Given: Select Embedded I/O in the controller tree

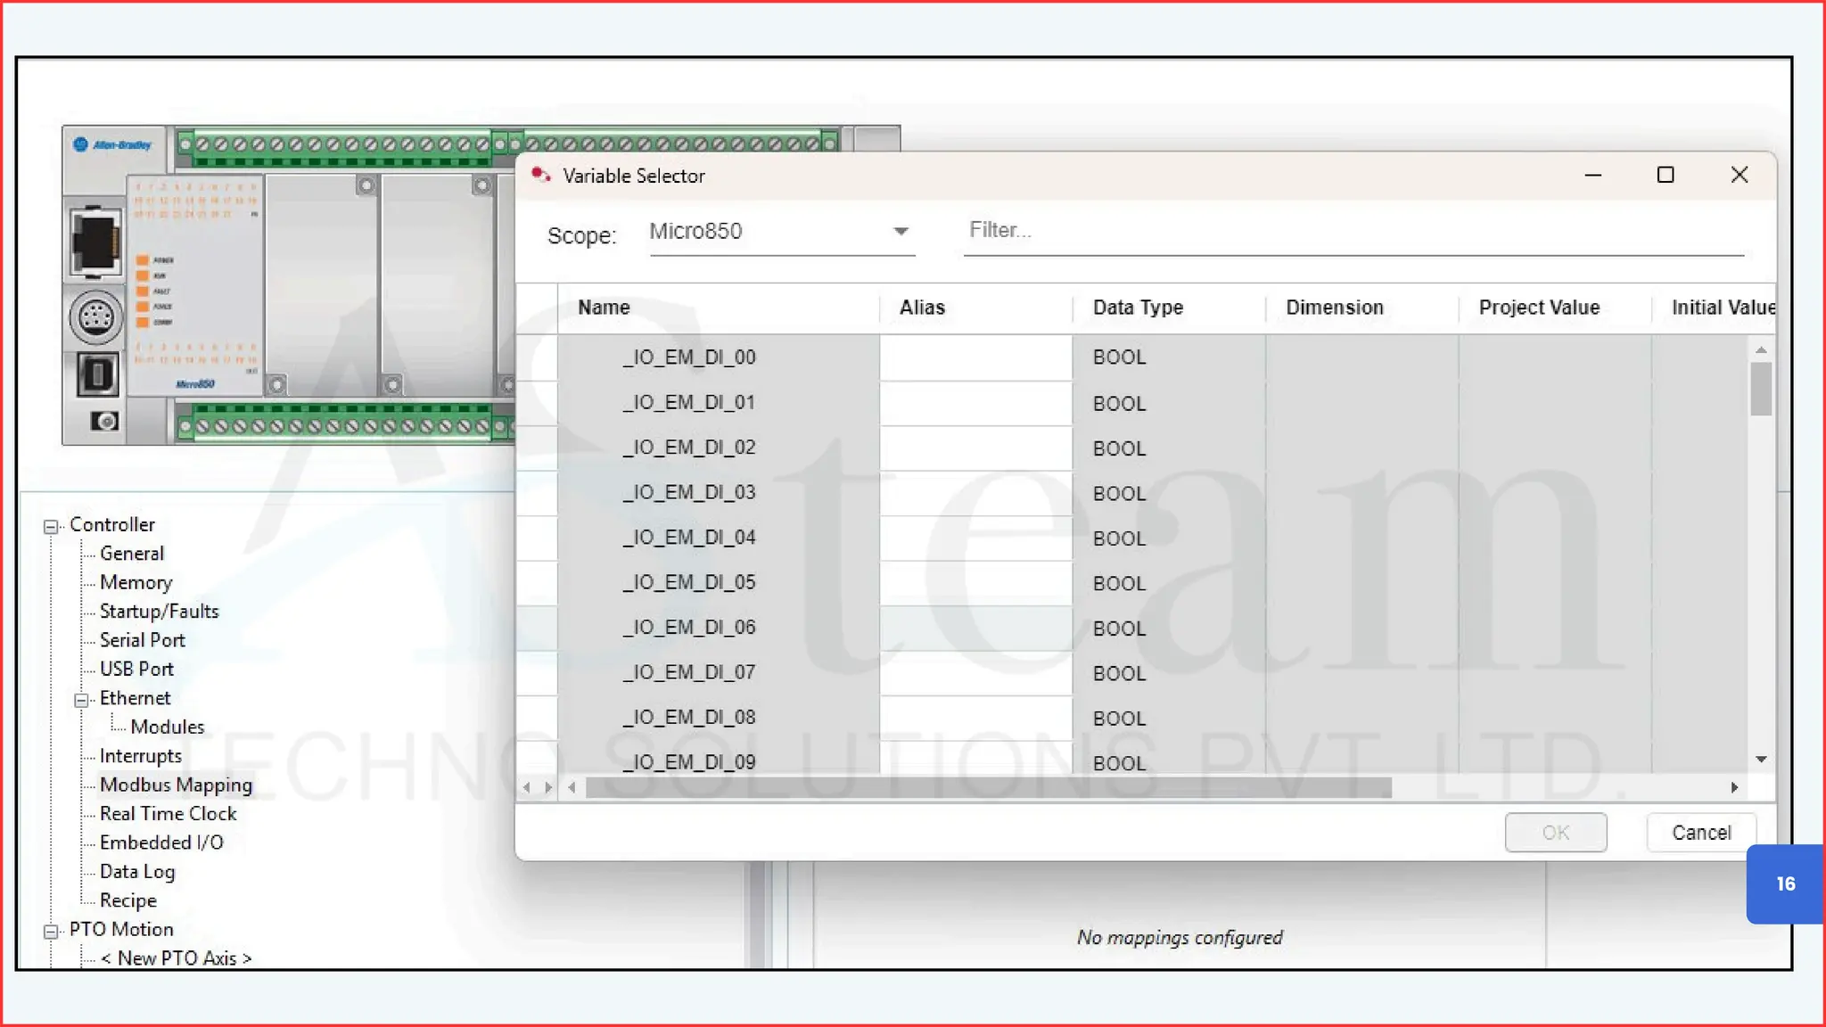Looking at the screenshot, I should pyautogui.click(x=161, y=842).
